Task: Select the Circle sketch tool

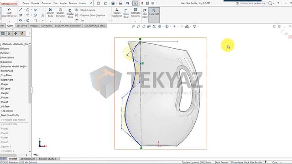Action: [x=28, y=10]
